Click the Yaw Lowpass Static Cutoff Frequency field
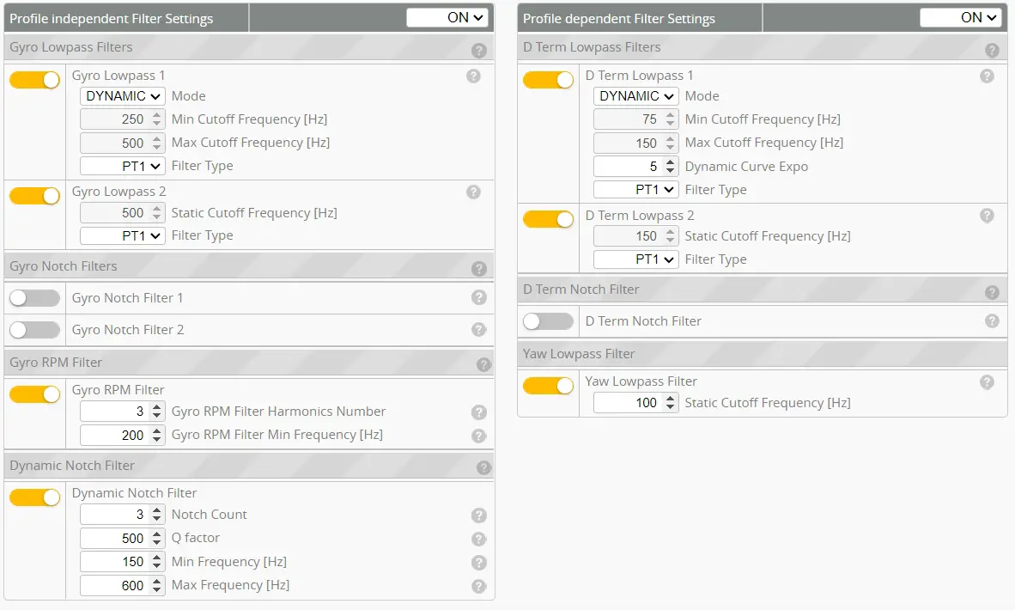 628,403
